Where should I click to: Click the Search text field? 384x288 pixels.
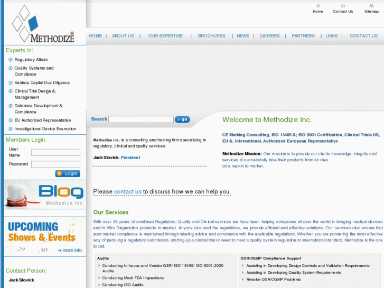141,119
